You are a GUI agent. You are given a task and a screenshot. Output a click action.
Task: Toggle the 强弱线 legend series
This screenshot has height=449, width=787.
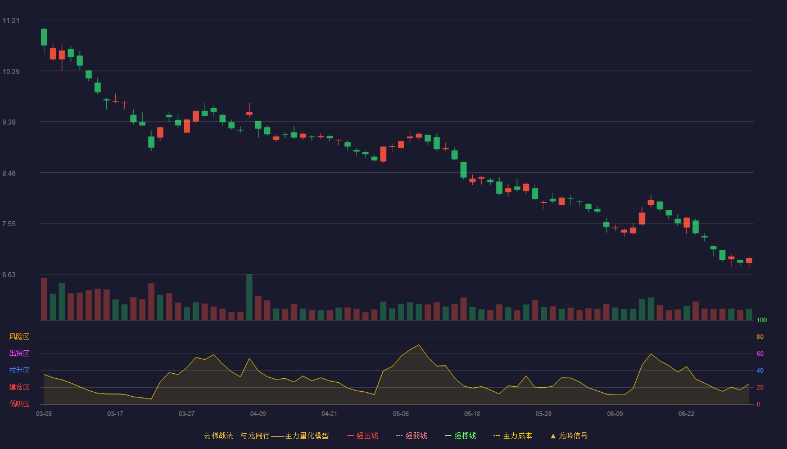tap(411, 436)
